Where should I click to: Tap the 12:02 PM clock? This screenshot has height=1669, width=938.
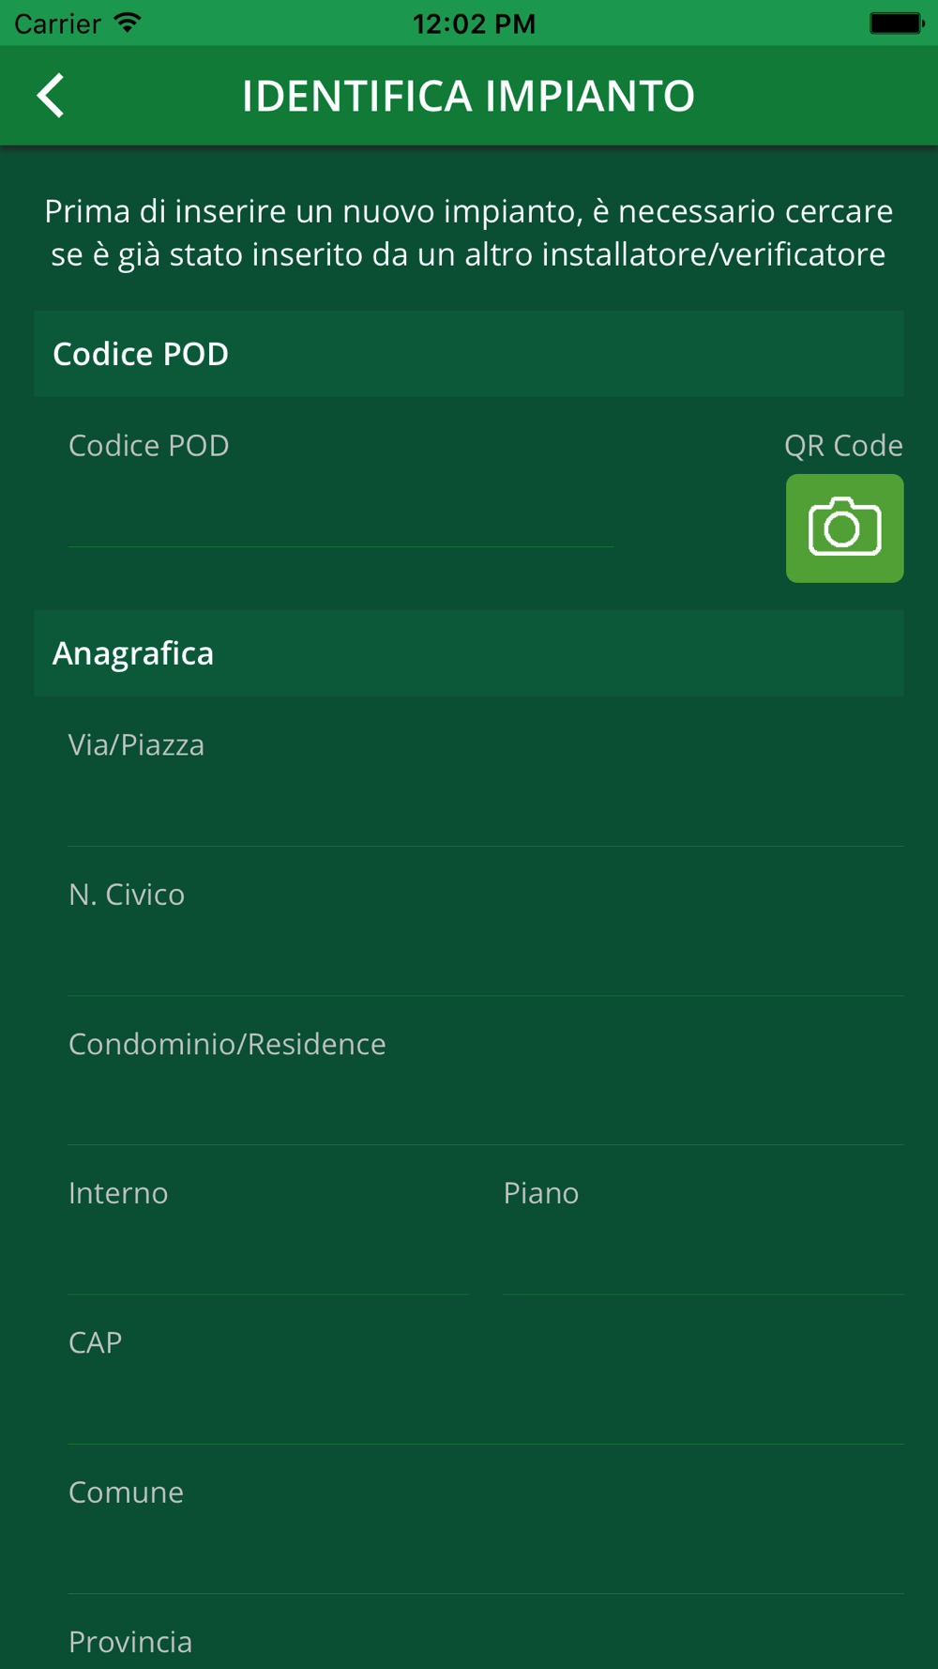tap(474, 23)
